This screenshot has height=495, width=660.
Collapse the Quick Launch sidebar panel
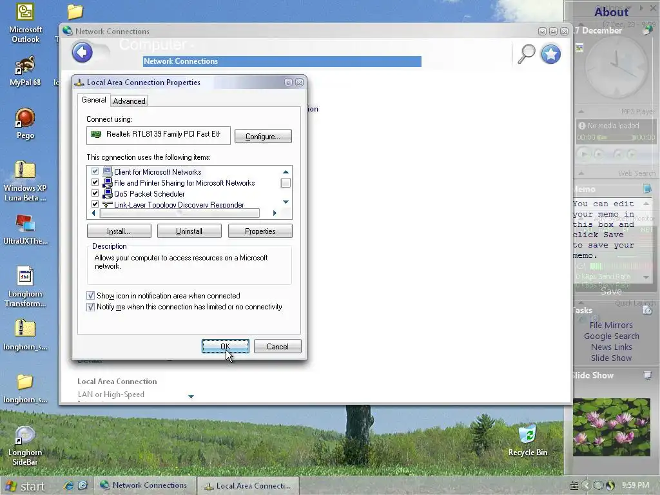[x=581, y=303]
